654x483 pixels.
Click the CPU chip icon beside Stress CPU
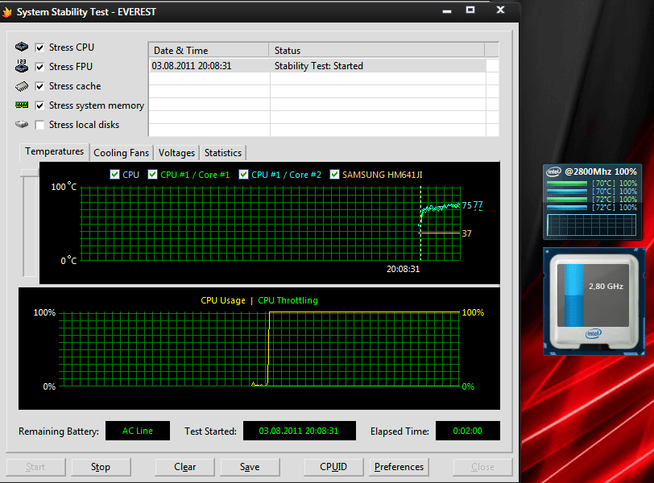[x=22, y=47]
